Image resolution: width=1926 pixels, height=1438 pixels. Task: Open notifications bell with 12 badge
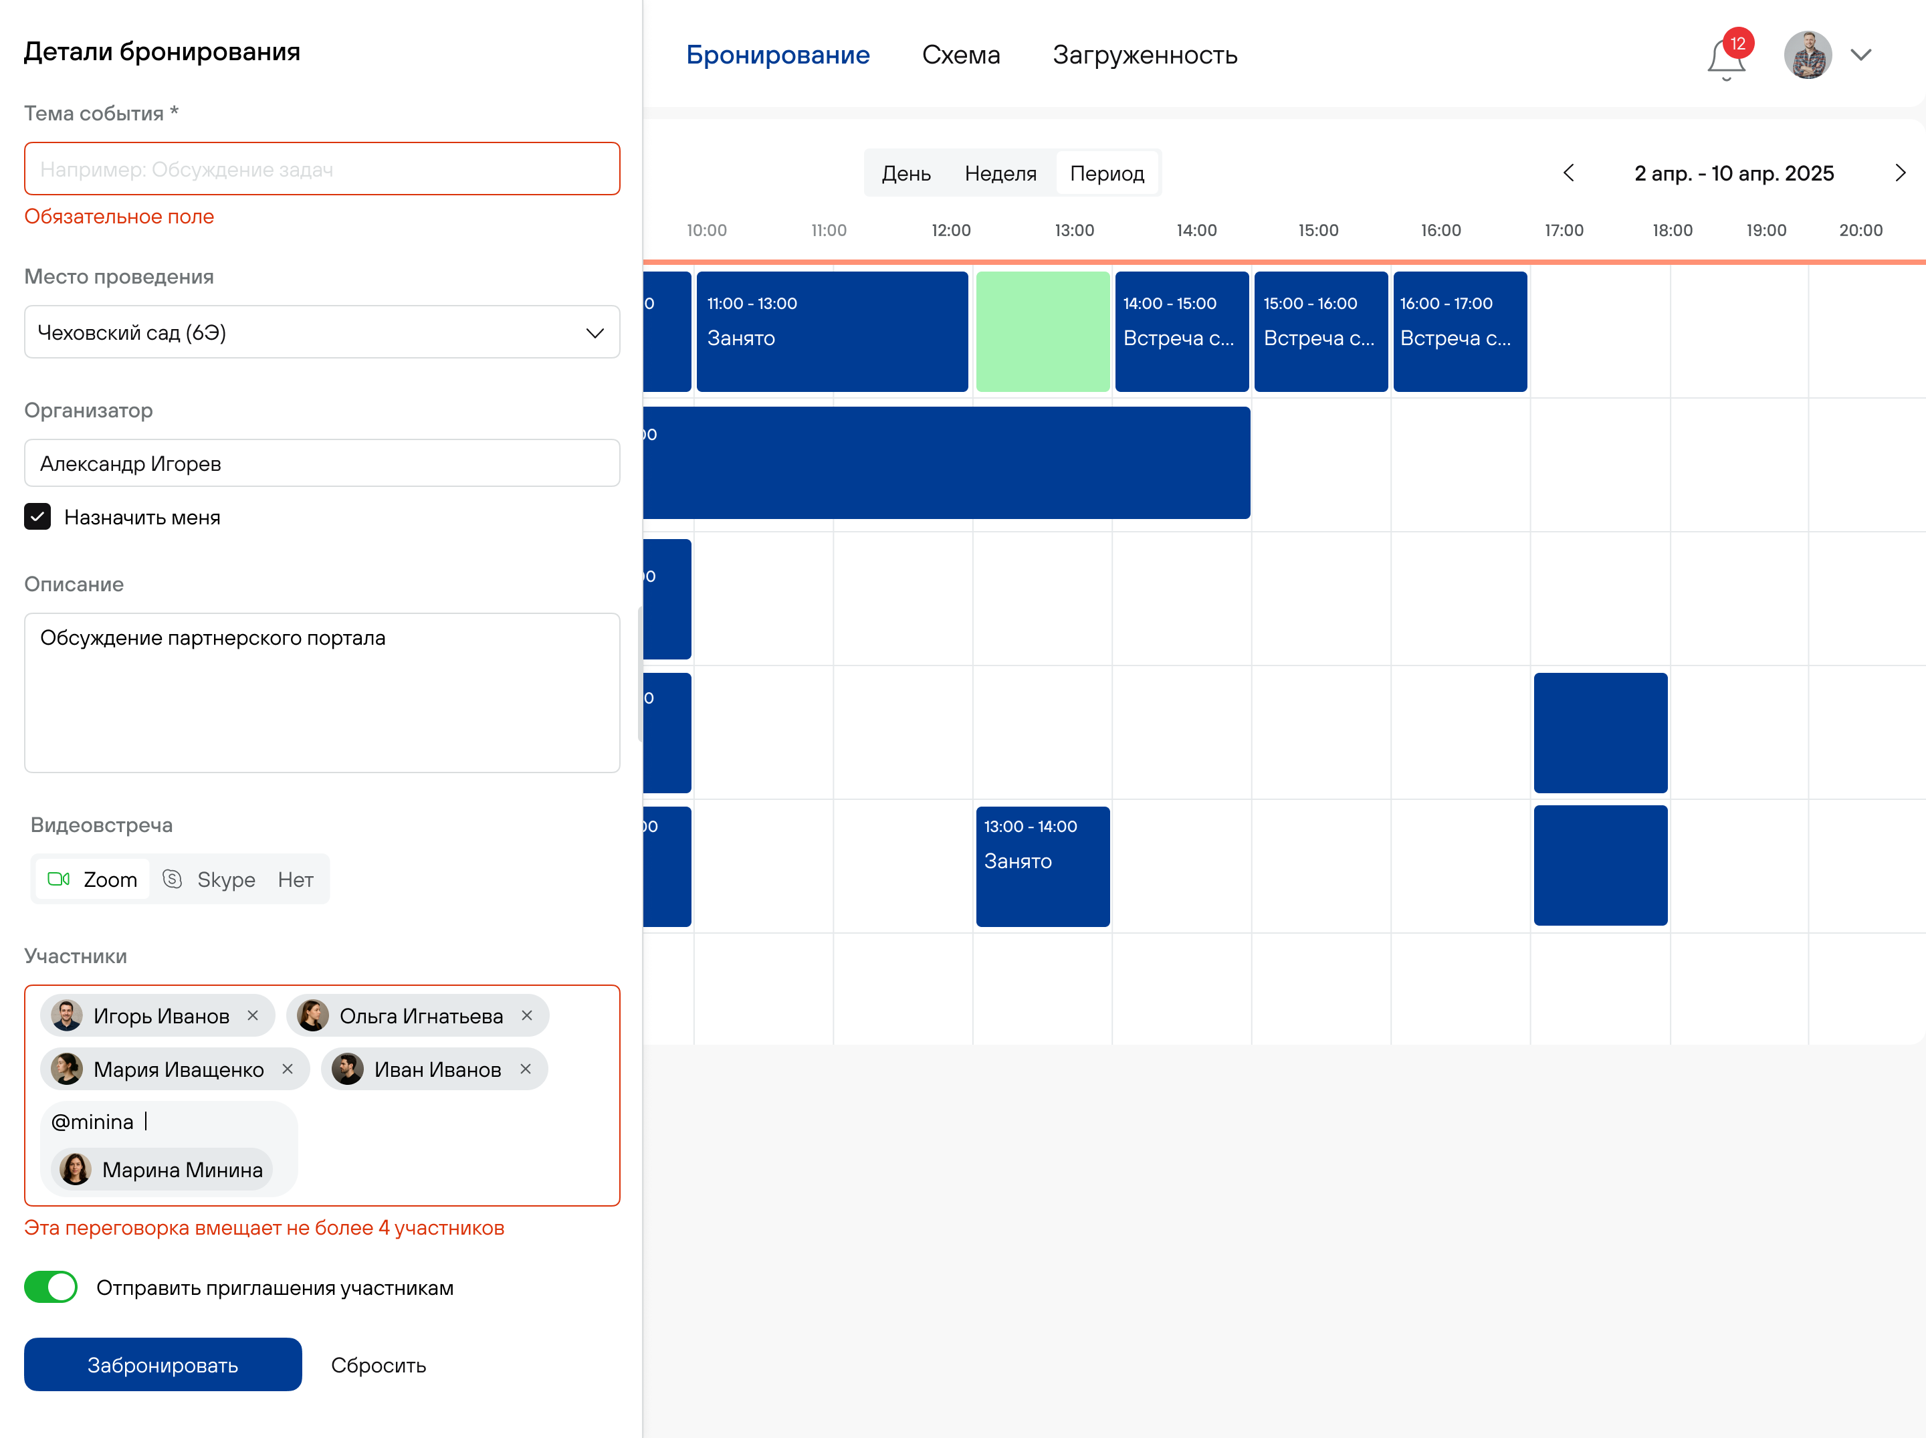point(1726,58)
